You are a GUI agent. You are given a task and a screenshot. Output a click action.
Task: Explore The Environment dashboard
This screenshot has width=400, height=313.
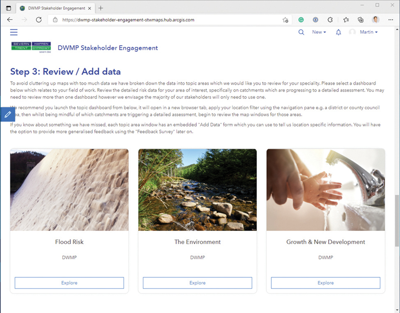pos(197,283)
